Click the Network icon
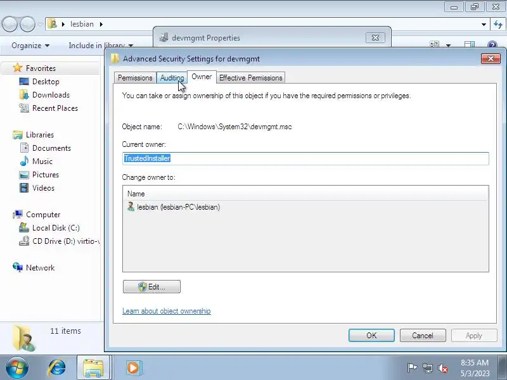507x380 pixels. point(18,267)
